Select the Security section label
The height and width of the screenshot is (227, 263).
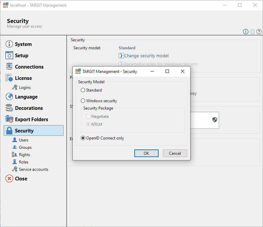(x=24, y=130)
